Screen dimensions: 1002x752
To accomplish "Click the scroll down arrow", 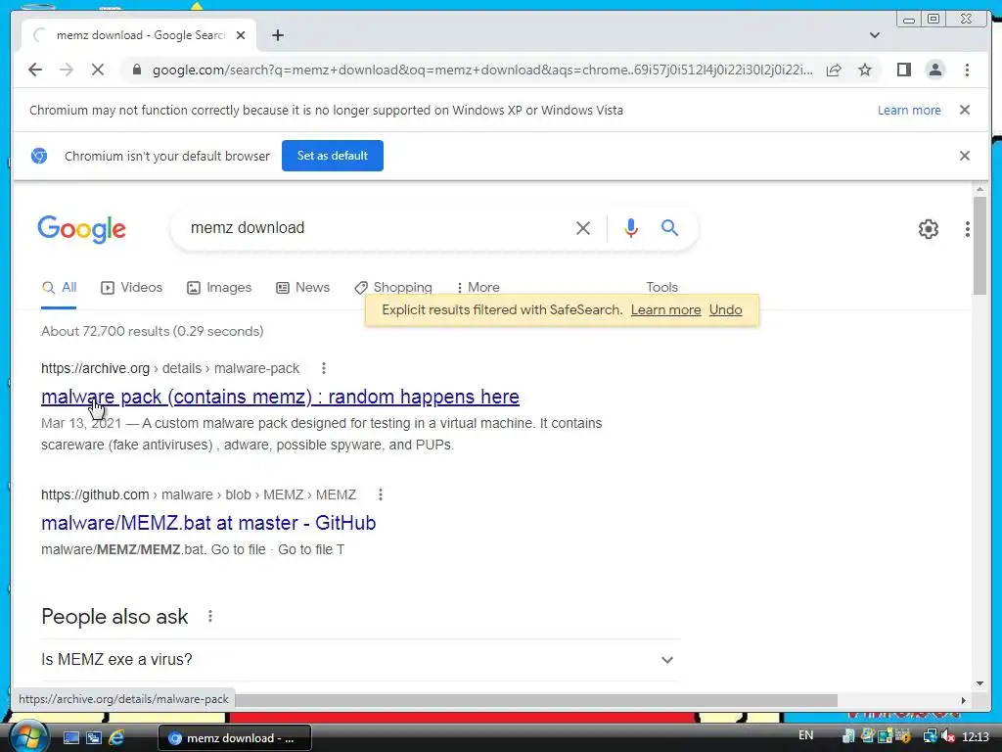I will [979, 683].
